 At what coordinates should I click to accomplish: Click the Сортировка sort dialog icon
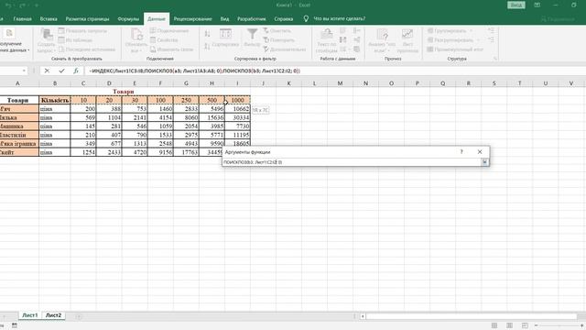[x=226, y=34]
